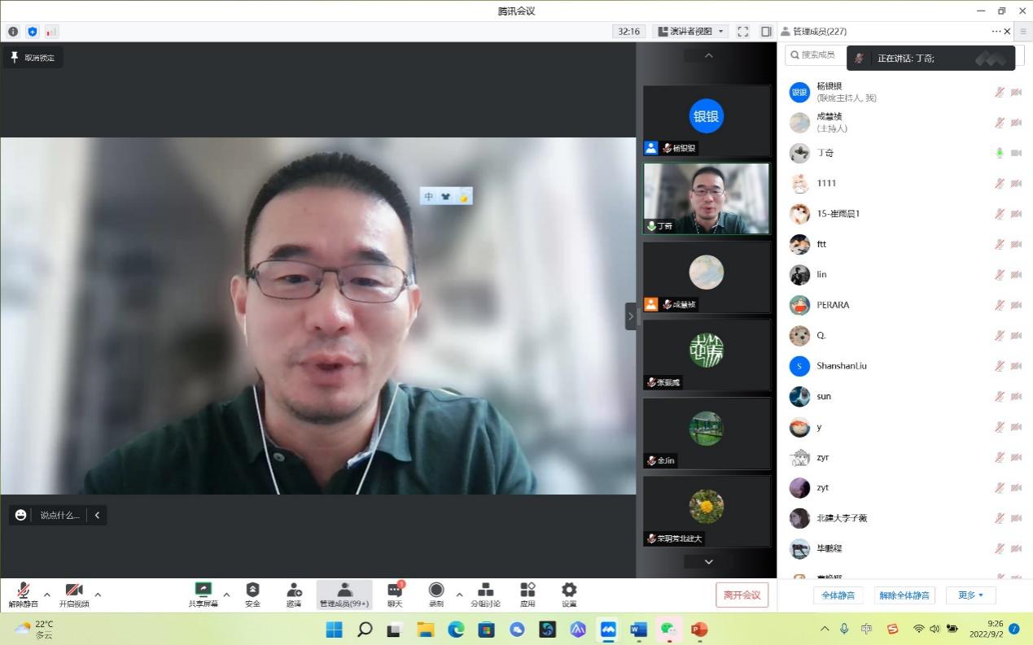This screenshot has height=645, width=1033.
Task: Expand the 更多 dropdown in member panel
Action: [970, 595]
